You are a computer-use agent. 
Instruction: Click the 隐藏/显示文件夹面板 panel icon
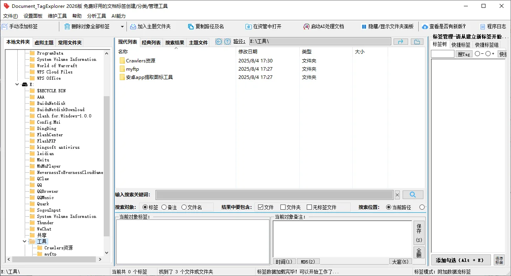coord(364,27)
